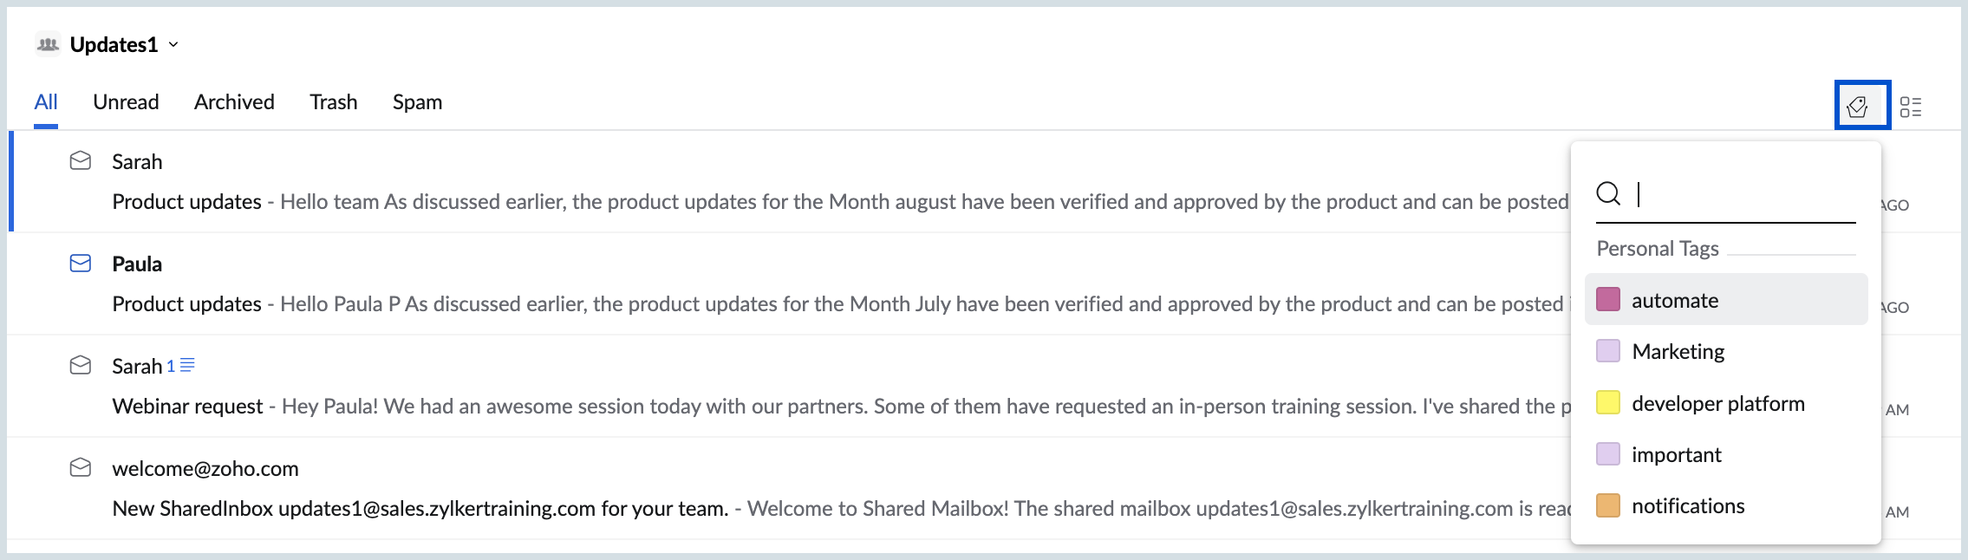Click the shared mailbox group icon beside Updates1
This screenshot has height=560, width=1968.
pyautogui.click(x=48, y=43)
